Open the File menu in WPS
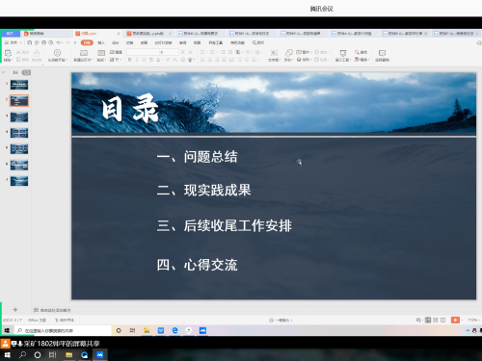 click(13, 42)
